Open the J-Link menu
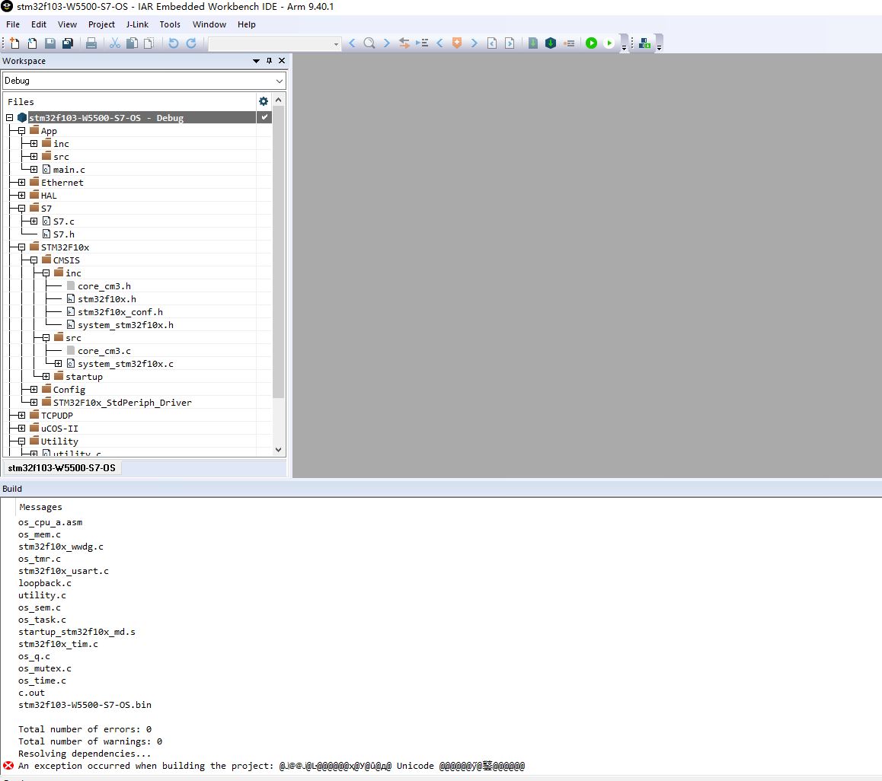 (137, 25)
